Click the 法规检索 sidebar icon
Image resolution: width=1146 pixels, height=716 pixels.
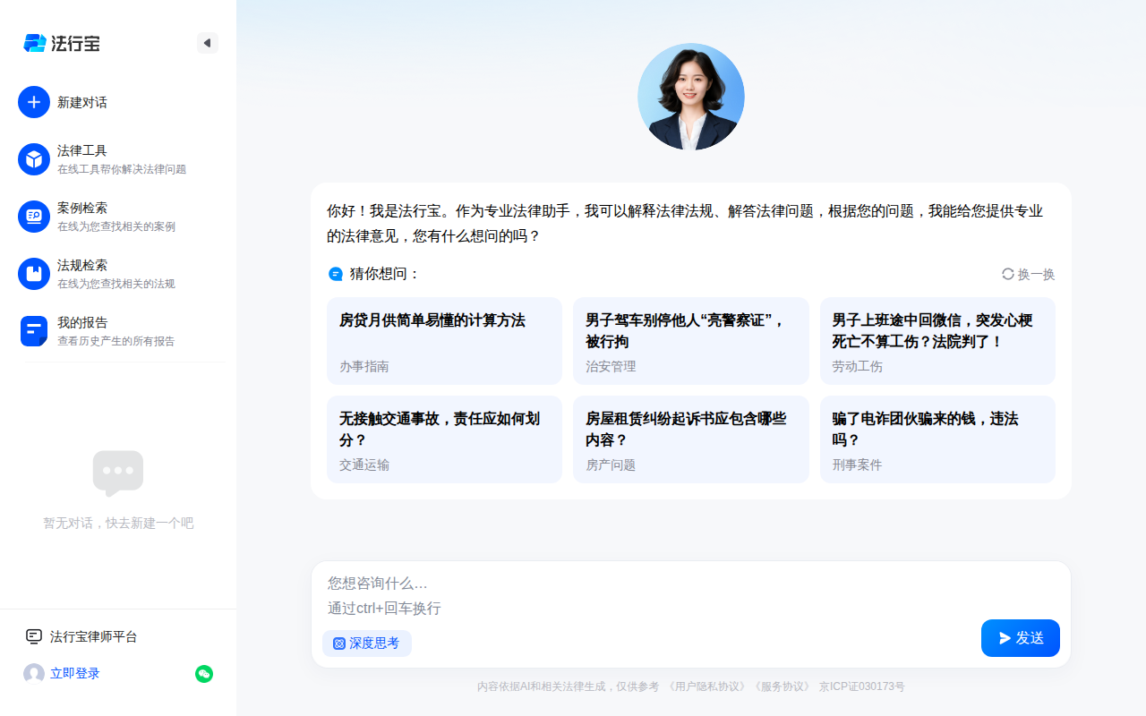tap(34, 274)
